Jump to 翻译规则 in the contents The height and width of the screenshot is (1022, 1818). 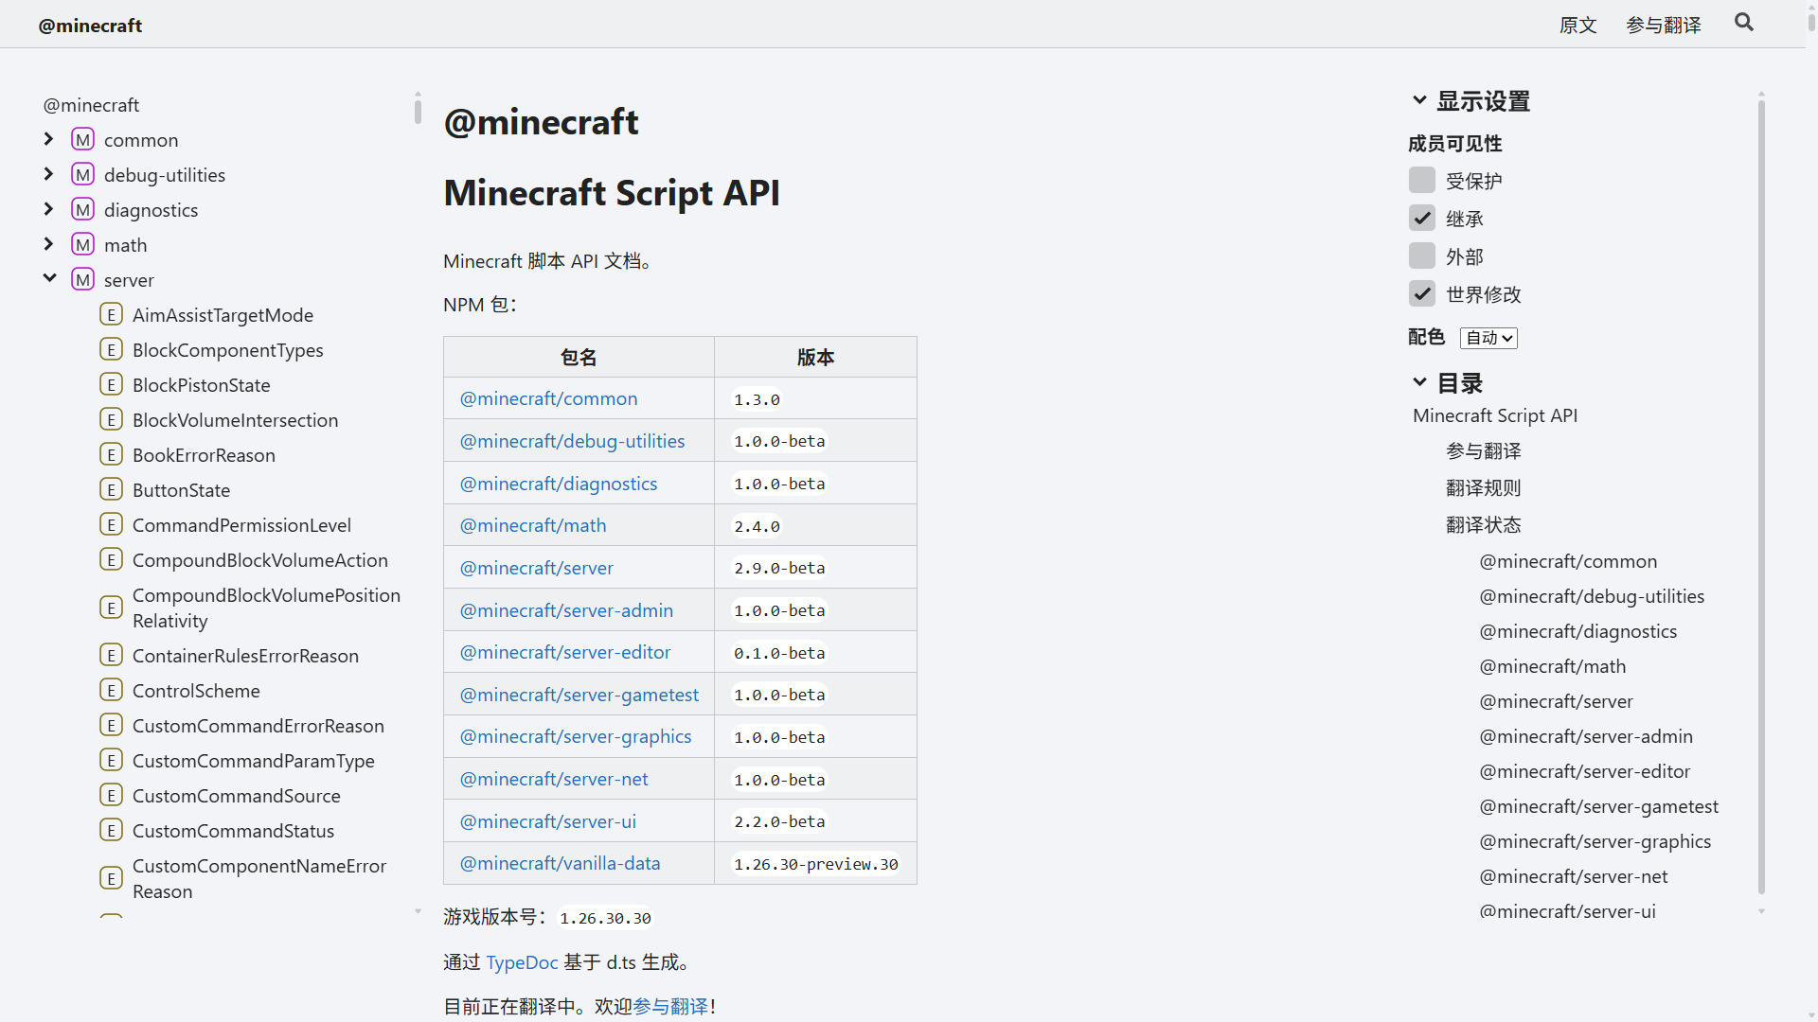click(1484, 488)
